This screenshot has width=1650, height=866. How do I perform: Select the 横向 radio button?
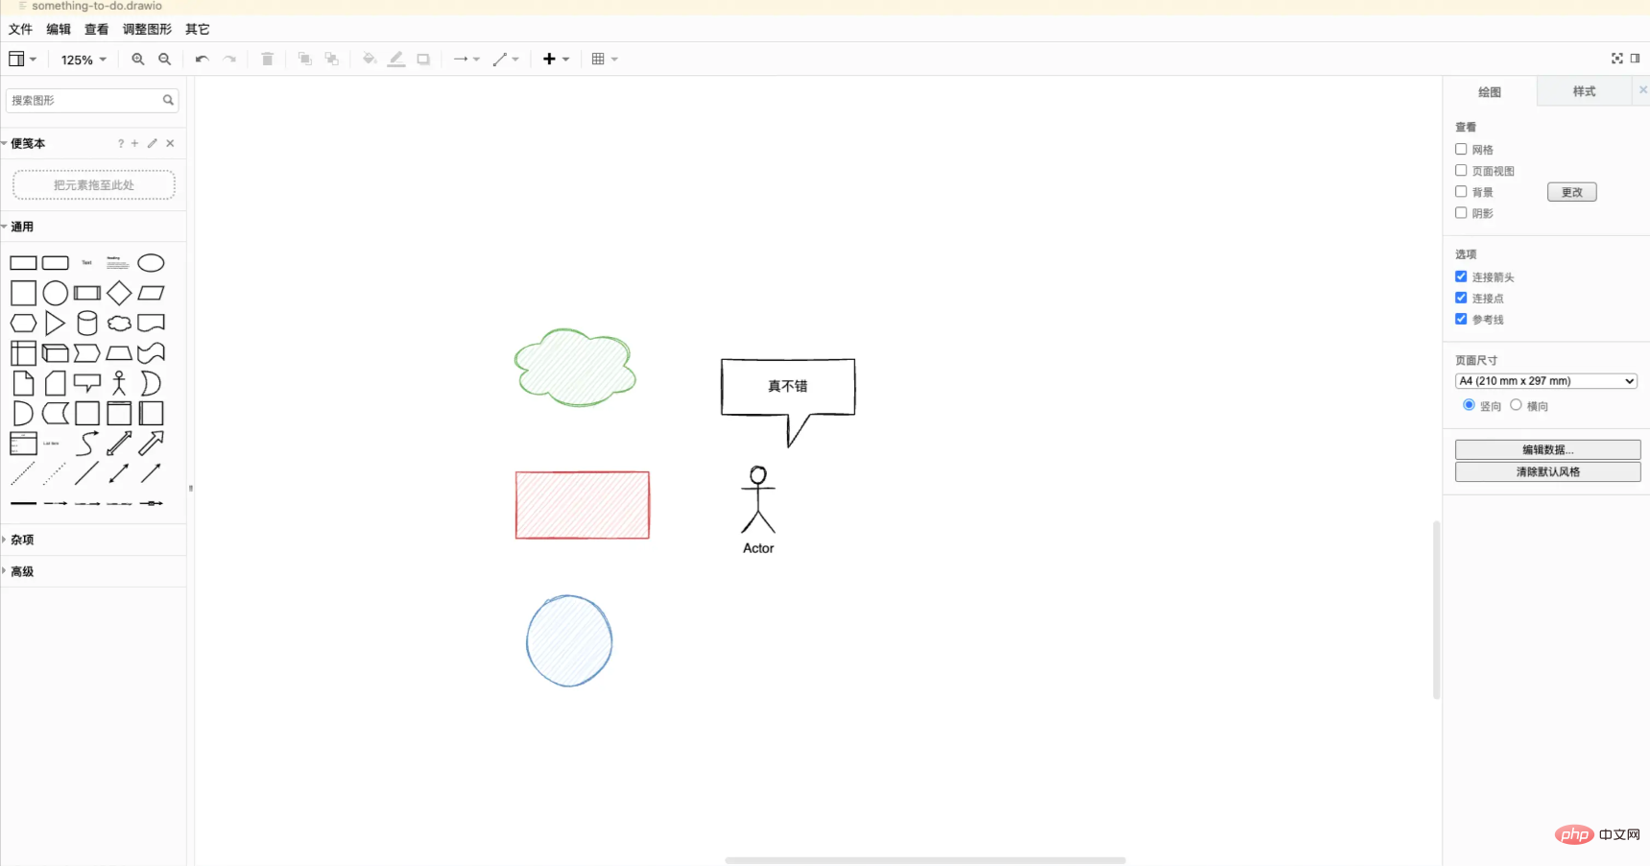pos(1517,404)
